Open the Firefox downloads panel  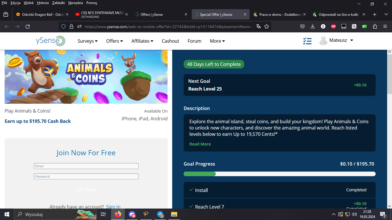pyautogui.click(x=313, y=26)
